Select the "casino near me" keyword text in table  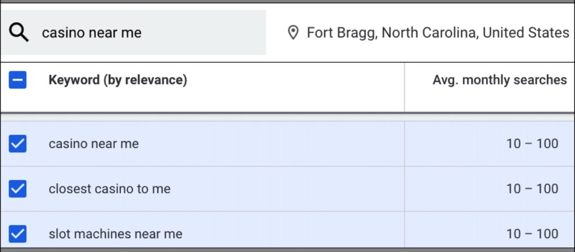[x=93, y=144]
